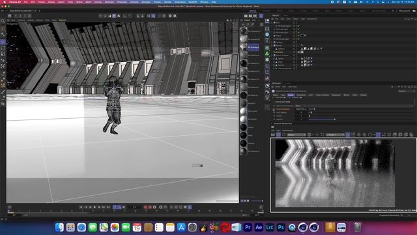
Task: Switch to the Bloom tab in Attributes
Action: [x=346, y=95]
